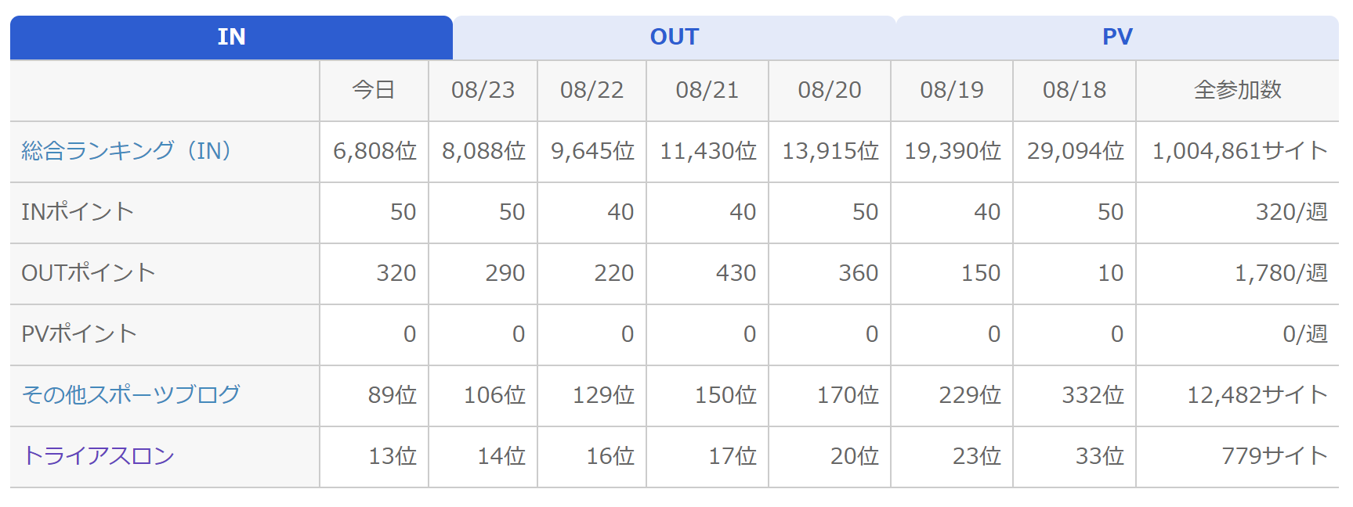This screenshot has width=1353, height=507.
Task: Open the トライアスロン category link
Action: (99, 455)
